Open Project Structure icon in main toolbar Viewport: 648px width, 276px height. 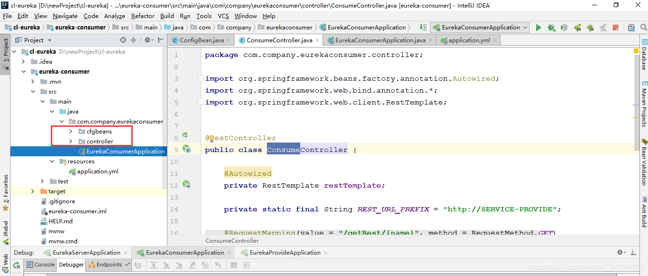[631, 28]
